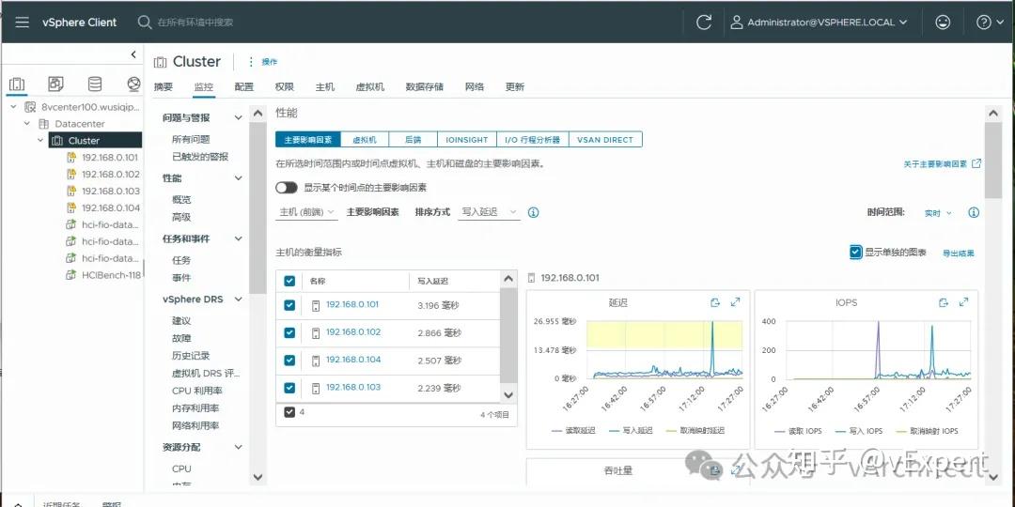The image size is (1015, 507).
Task: Collapse the 8vcenter100 tree node
Action: tap(13, 107)
